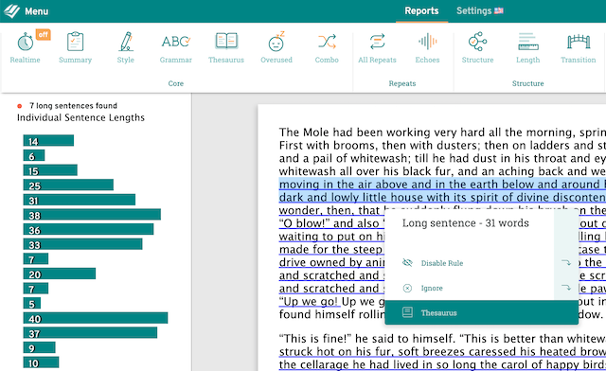
Task: Select the 9-word sentence bar
Action: tap(40, 348)
